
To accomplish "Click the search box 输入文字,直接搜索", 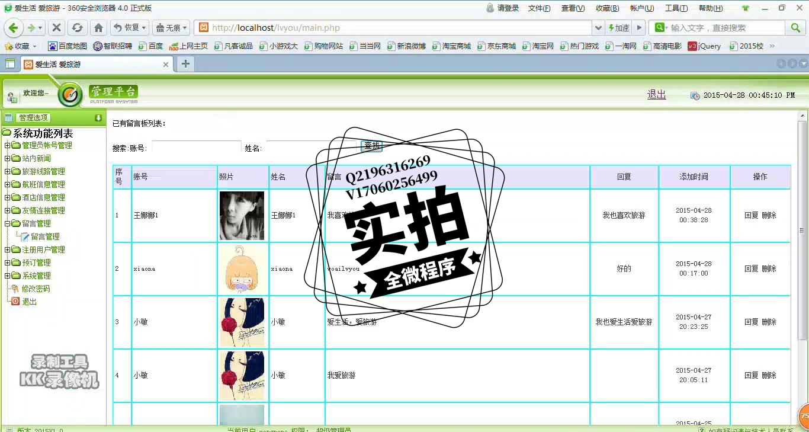I will point(727,28).
